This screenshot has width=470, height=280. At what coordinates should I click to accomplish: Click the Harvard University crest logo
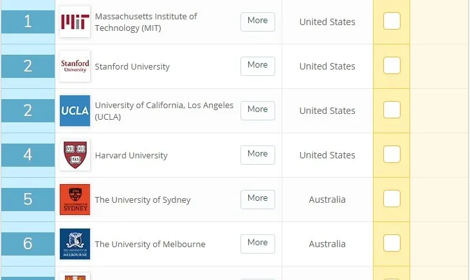[75, 155]
